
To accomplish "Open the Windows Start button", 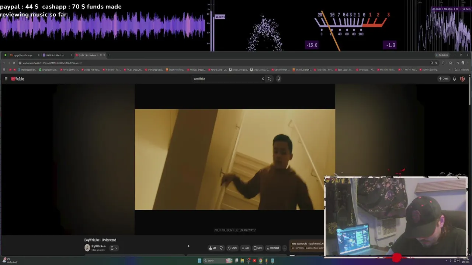I will (199, 261).
